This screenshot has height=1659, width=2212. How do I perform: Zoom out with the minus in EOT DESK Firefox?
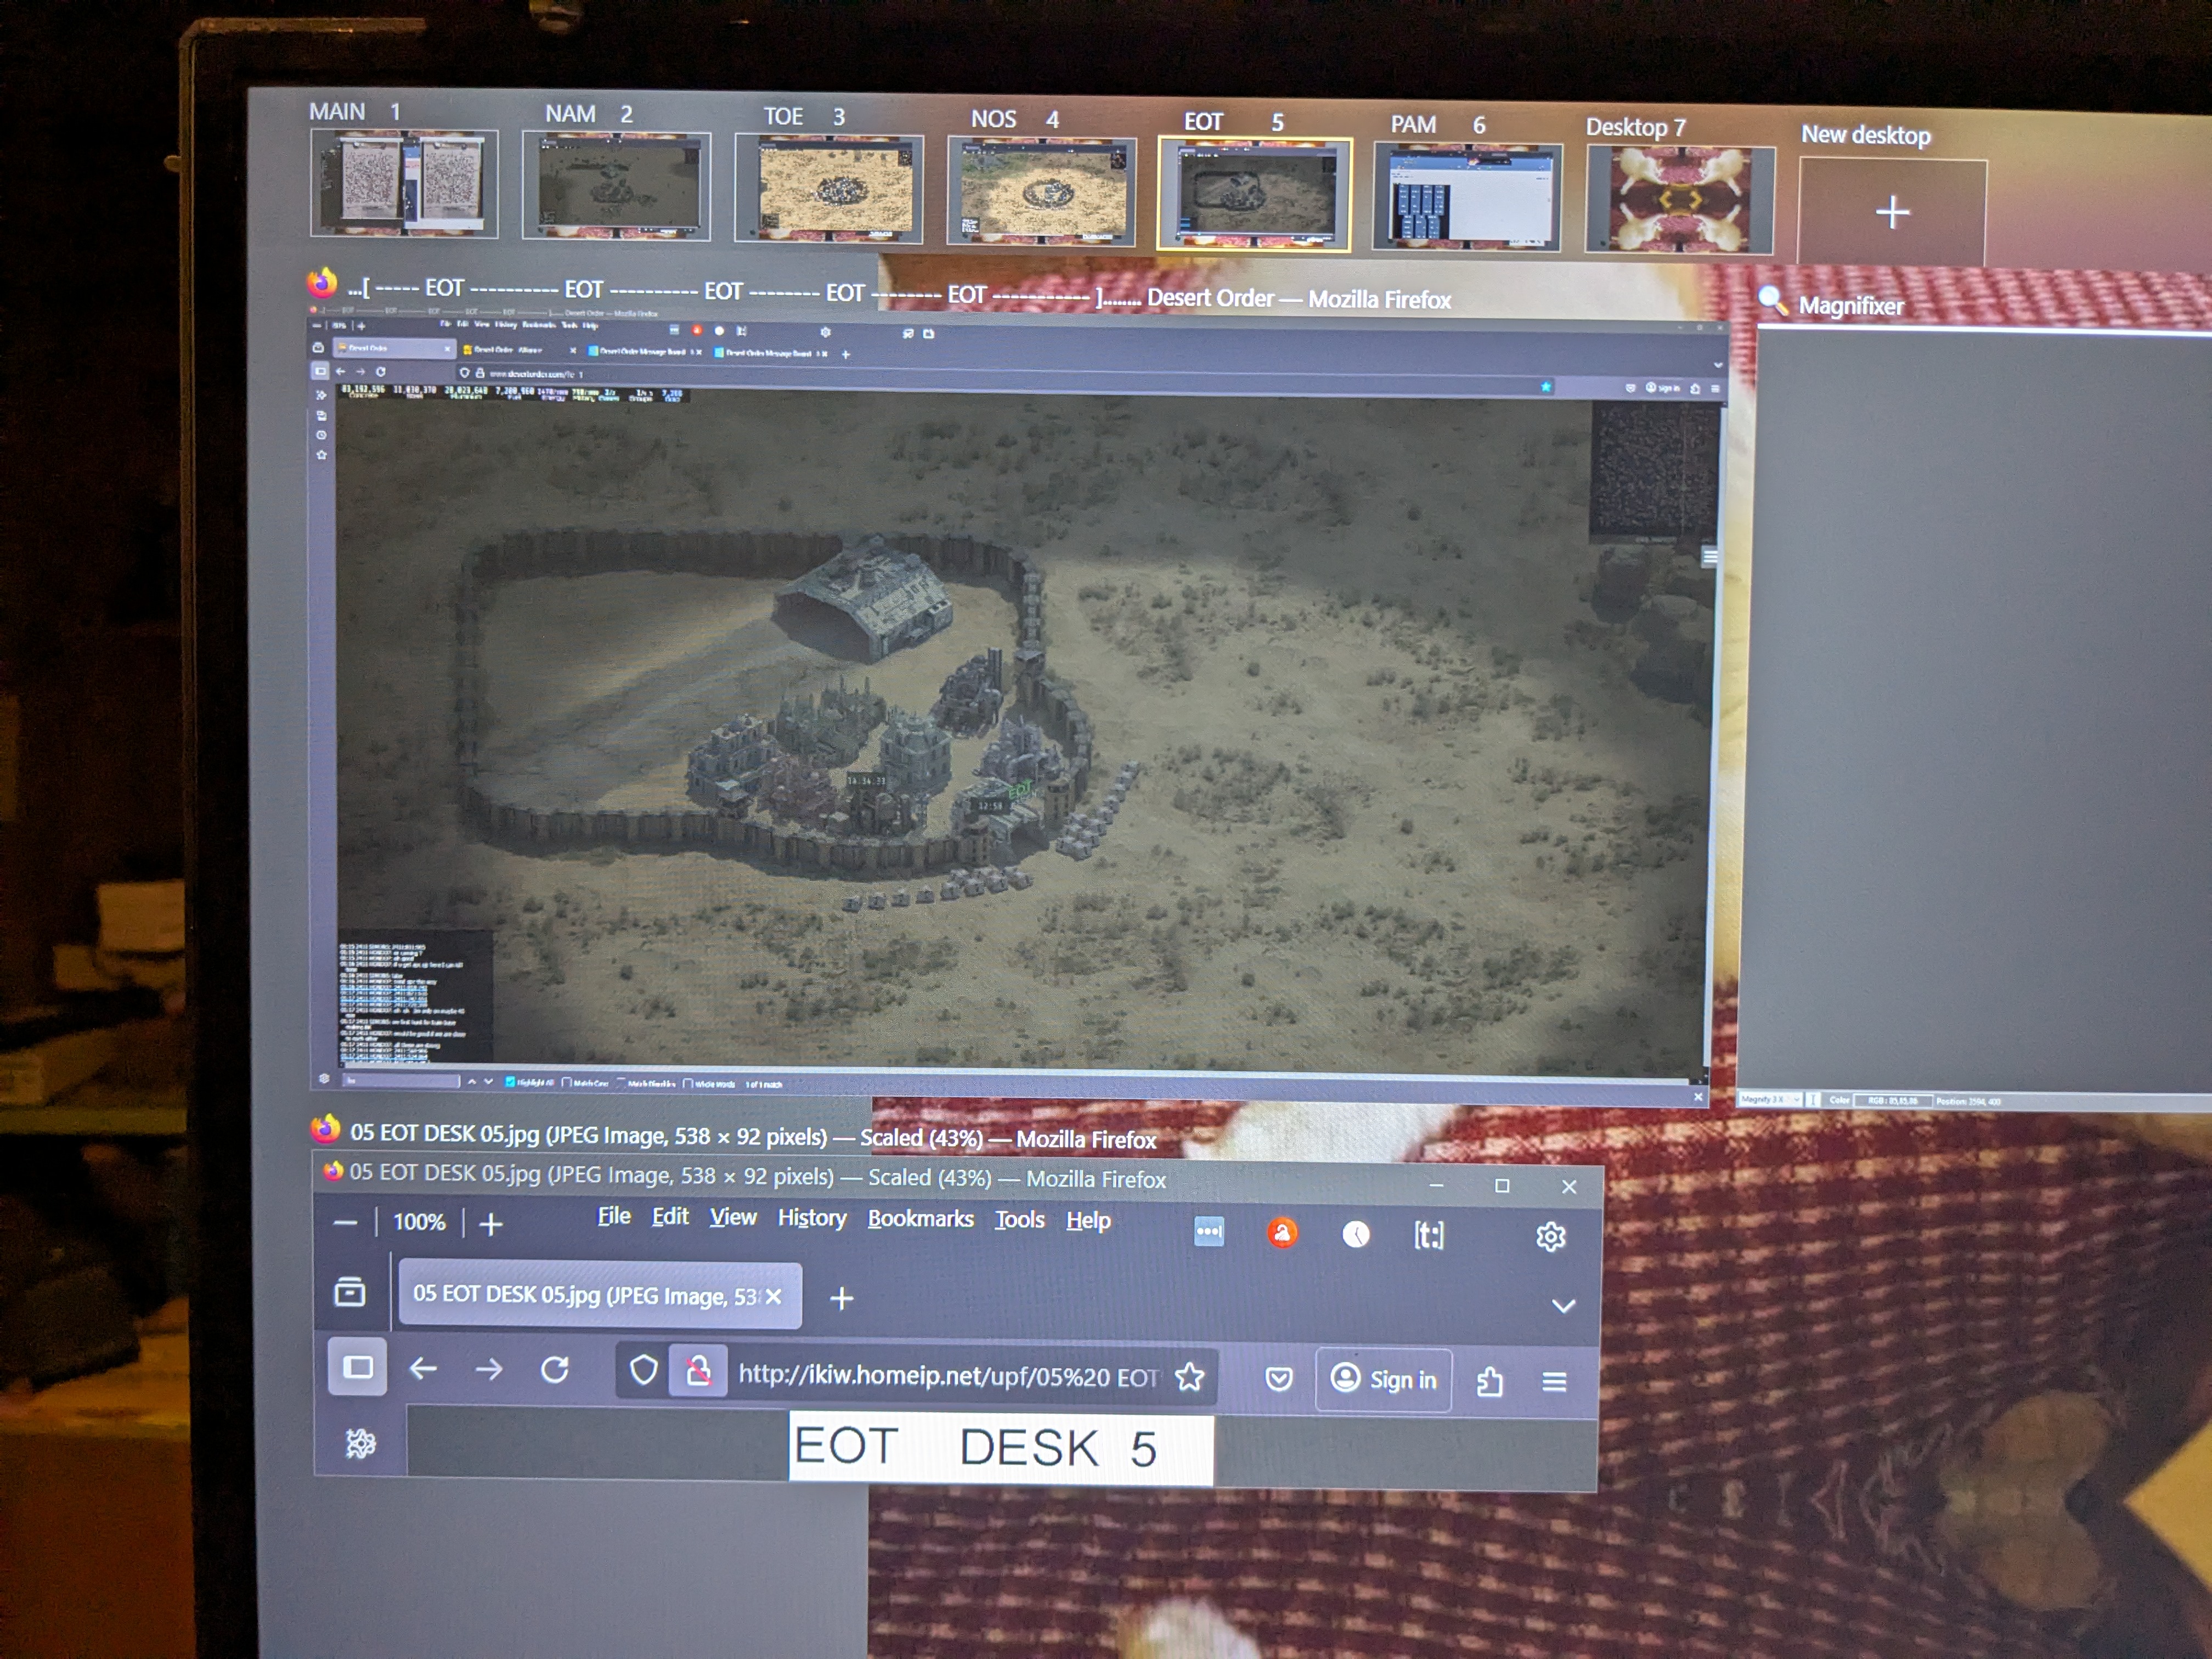pyautogui.click(x=345, y=1222)
